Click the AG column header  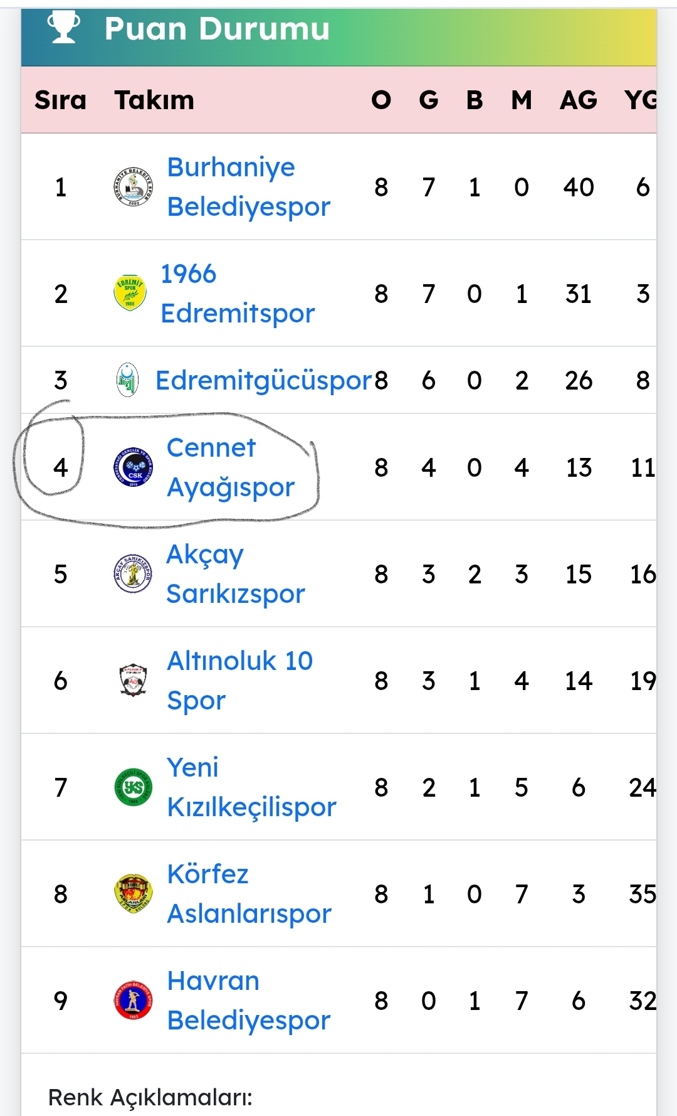[578, 100]
